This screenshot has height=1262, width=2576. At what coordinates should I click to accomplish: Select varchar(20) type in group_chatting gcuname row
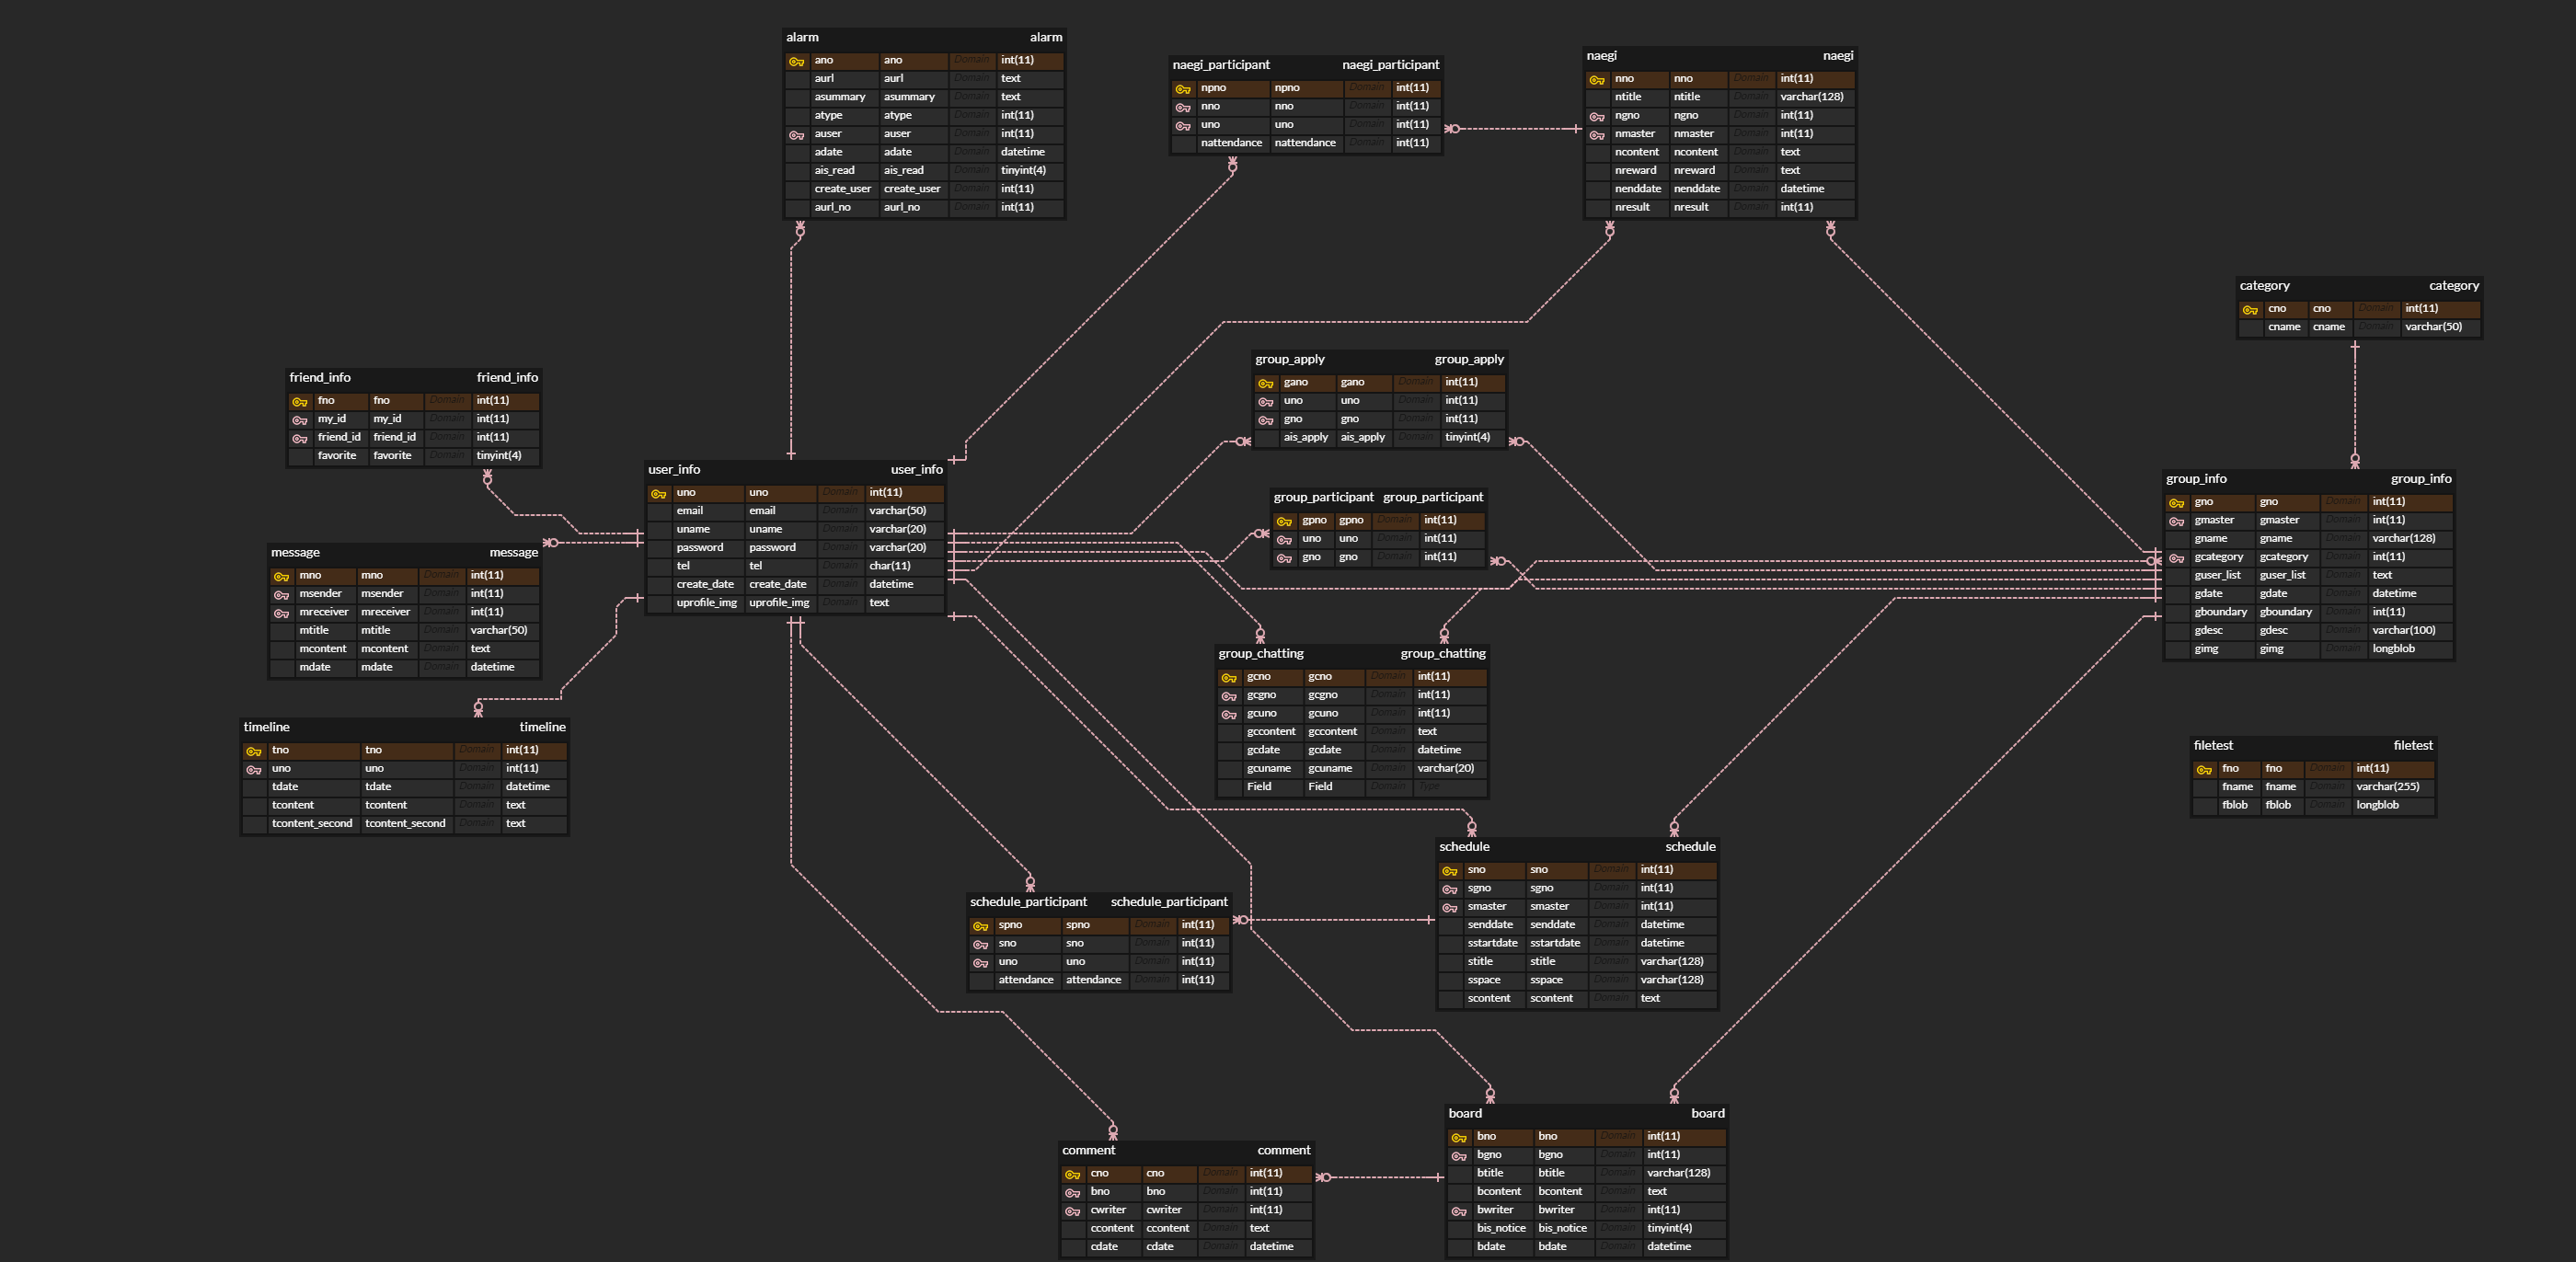point(1445,768)
